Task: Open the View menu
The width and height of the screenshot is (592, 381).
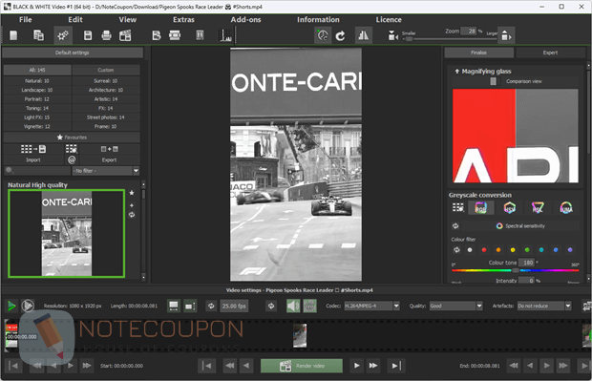Action: [x=128, y=20]
